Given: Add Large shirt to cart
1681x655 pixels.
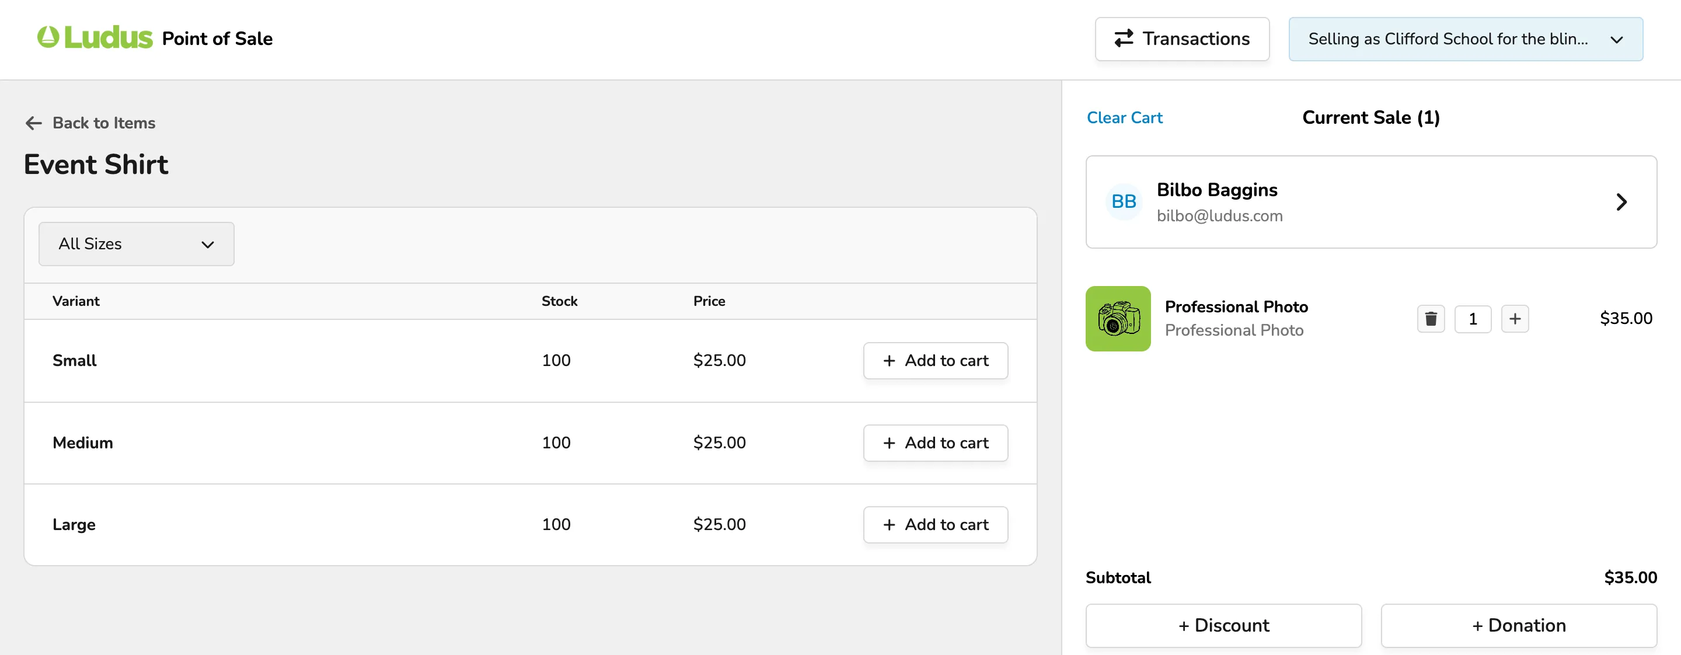Looking at the screenshot, I should [x=935, y=524].
